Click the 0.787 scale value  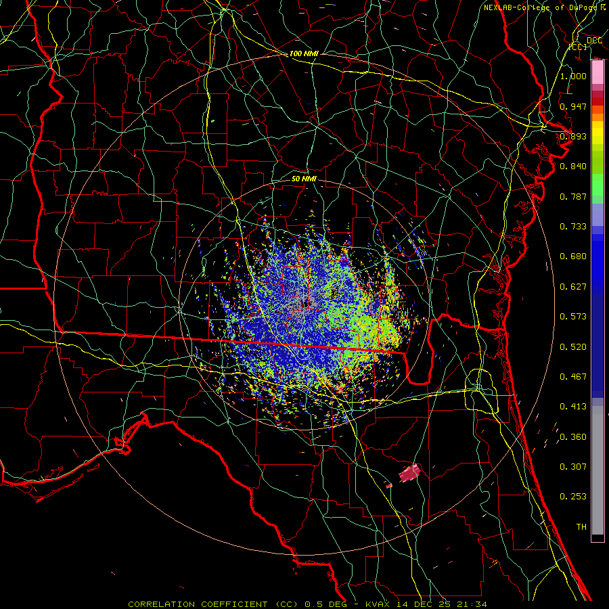click(x=573, y=196)
